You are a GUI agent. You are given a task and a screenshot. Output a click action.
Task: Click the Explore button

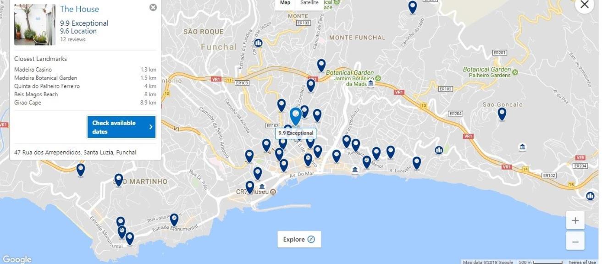(299, 239)
